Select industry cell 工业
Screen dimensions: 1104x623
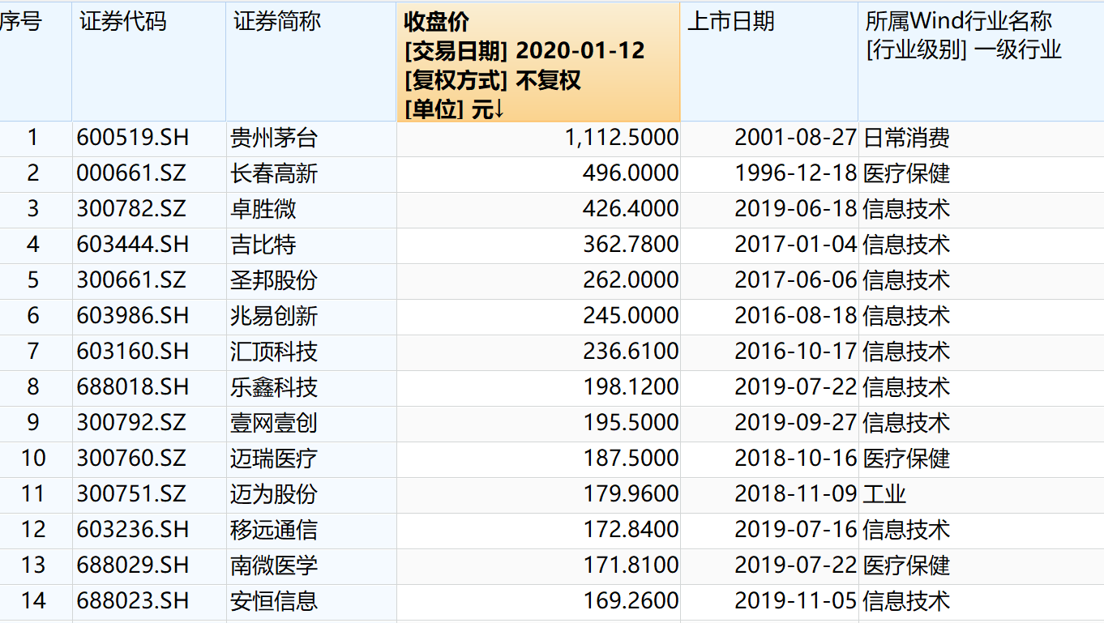884,494
